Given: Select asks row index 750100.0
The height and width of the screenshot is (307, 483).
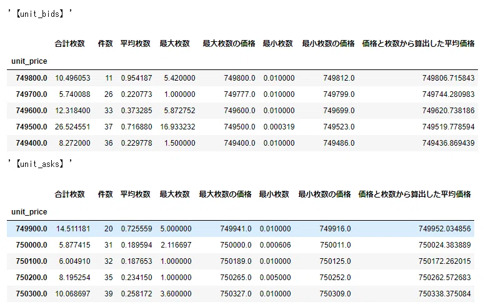Looking at the screenshot, I should (31, 261).
